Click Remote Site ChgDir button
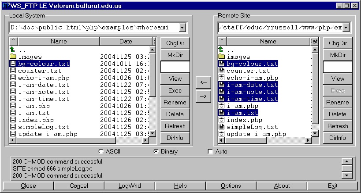Screen dimensions: 361x193 click(338, 43)
